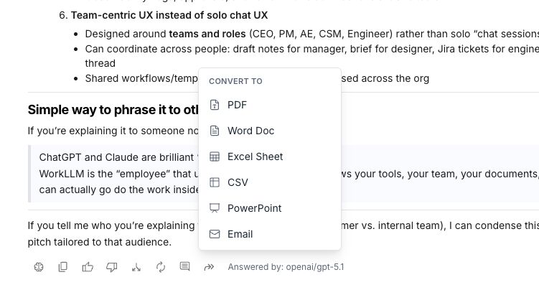Click the "Answered by: openai/gpt-5.1" label
The height and width of the screenshot is (285, 539).
point(286,267)
